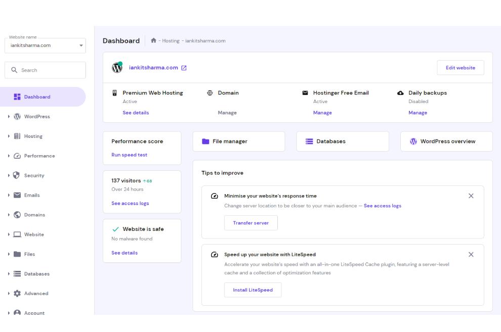Viewport: 501px width, 332px height.
Task: Click the home icon in breadcrumb
Action: [153, 40]
